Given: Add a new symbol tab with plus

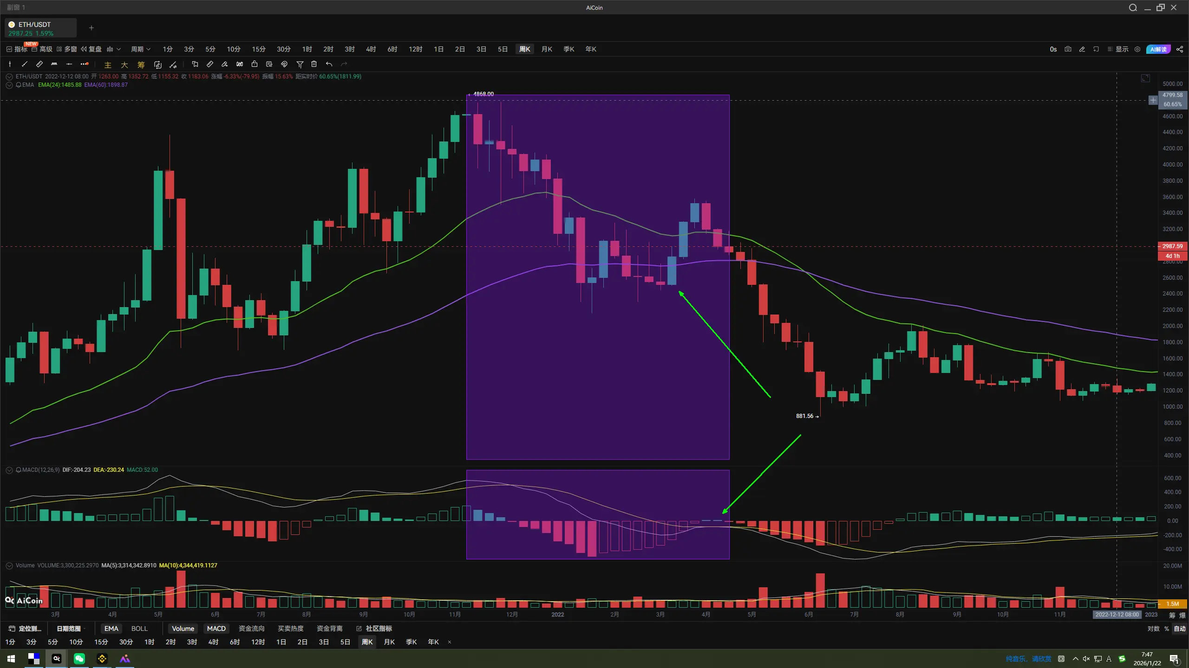Looking at the screenshot, I should coord(91,28).
